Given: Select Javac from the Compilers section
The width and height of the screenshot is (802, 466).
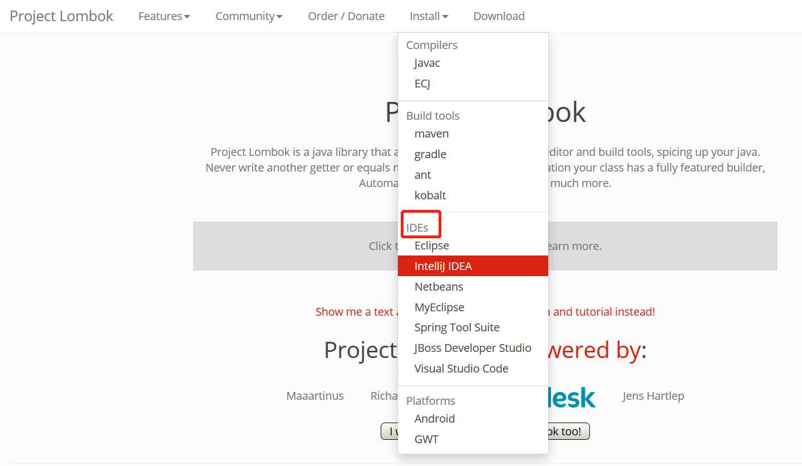Looking at the screenshot, I should 427,63.
